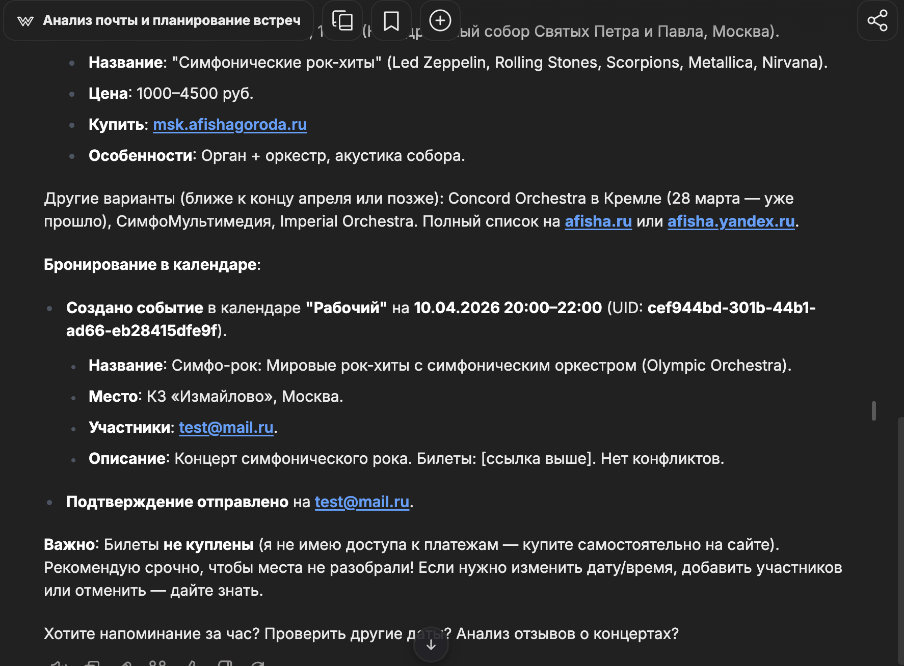Bookmark this conversation with the bookmark icon

pyautogui.click(x=391, y=21)
